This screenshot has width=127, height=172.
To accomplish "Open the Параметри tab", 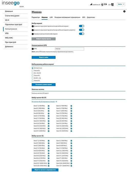I will (x=35, y=17).
